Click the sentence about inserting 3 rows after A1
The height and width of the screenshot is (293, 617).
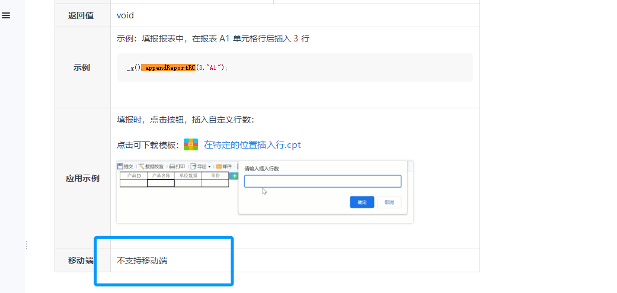[x=213, y=38]
